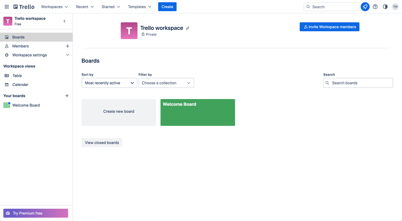
Task: Click the blue Create button
Action: click(167, 7)
